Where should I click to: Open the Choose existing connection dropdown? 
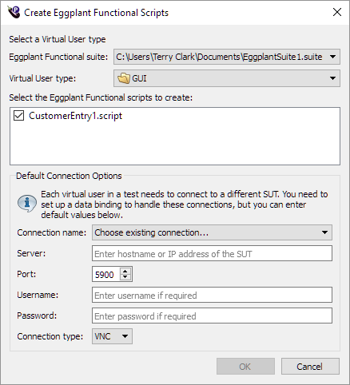point(212,232)
